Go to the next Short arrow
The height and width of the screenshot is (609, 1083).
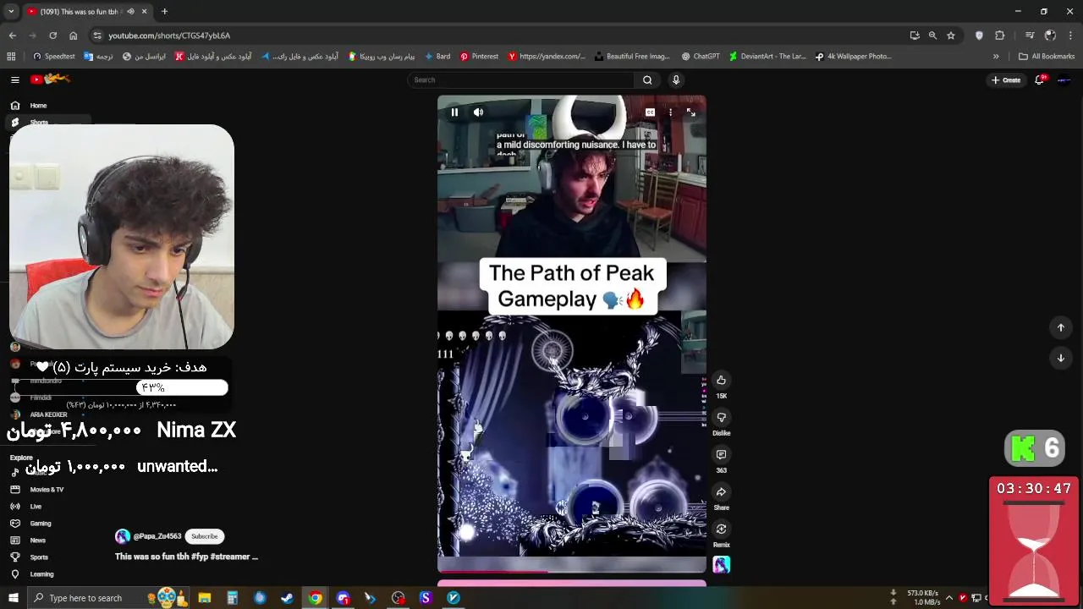(1060, 358)
